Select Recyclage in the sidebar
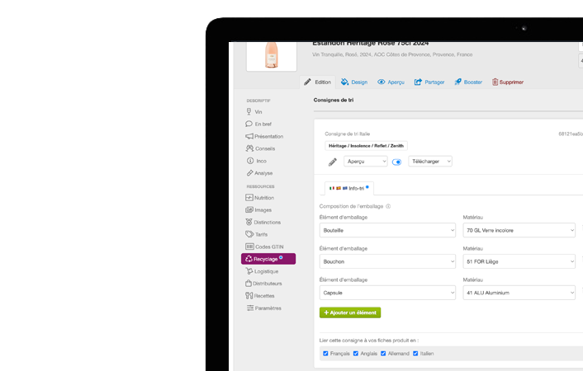Screen dimensions: 583x371 tap(268, 259)
